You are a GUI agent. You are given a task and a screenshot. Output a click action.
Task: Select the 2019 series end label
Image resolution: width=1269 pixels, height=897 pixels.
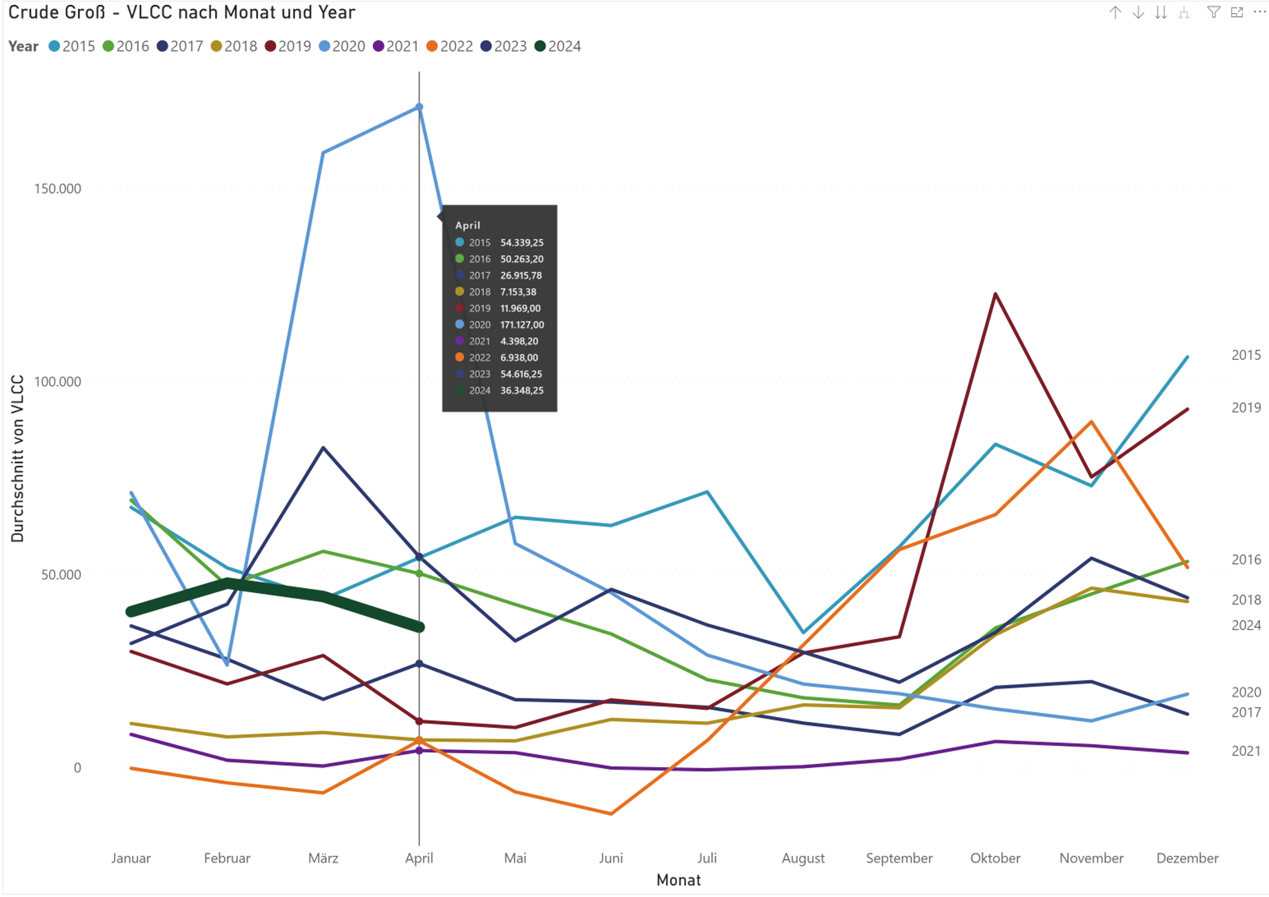(1246, 408)
